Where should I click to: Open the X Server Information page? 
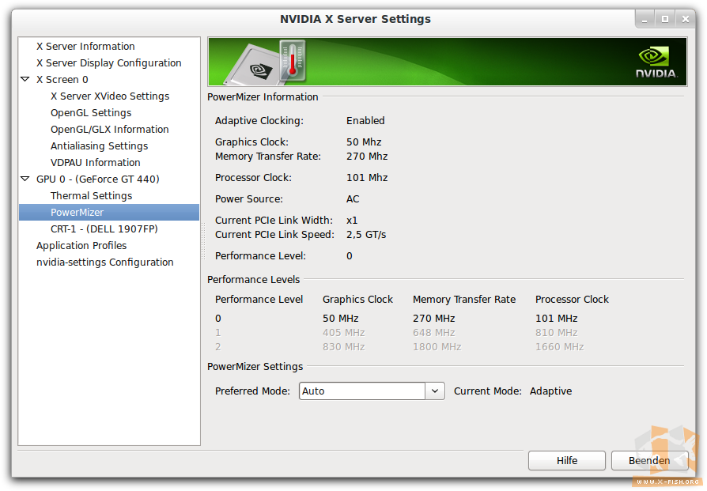coord(85,47)
